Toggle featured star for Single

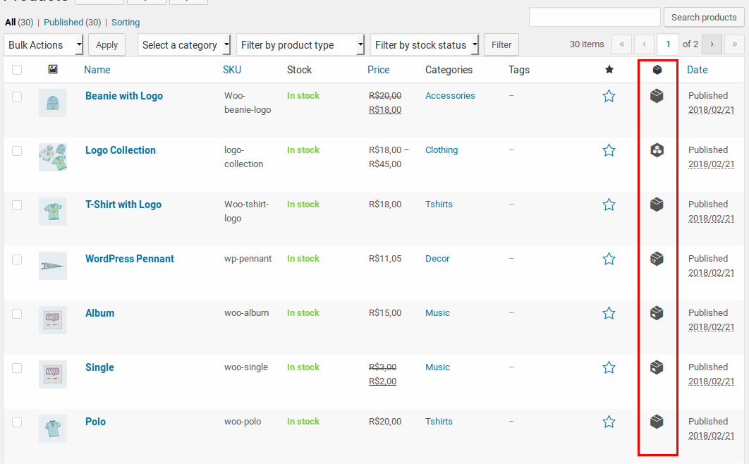pos(609,367)
